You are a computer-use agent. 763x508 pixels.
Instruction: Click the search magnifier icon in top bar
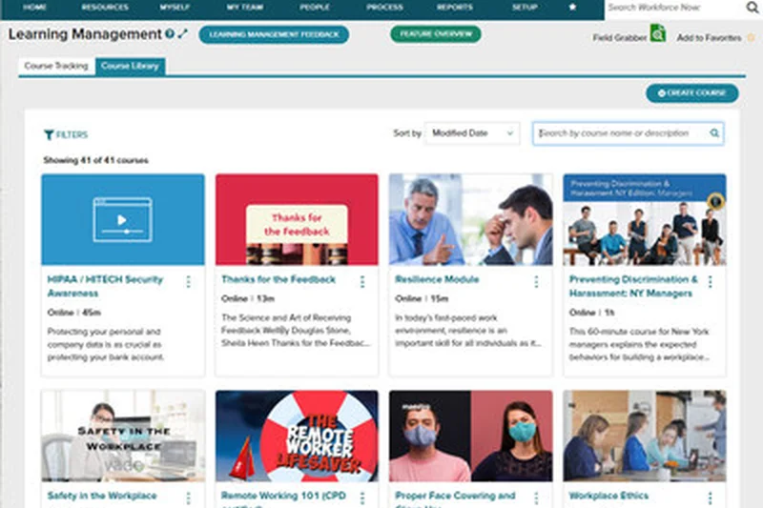(x=752, y=8)
